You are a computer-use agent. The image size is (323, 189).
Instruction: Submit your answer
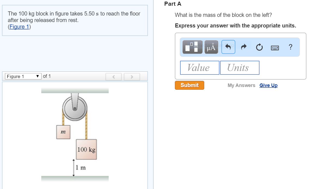pyautogui.click(x=189, y=85)
